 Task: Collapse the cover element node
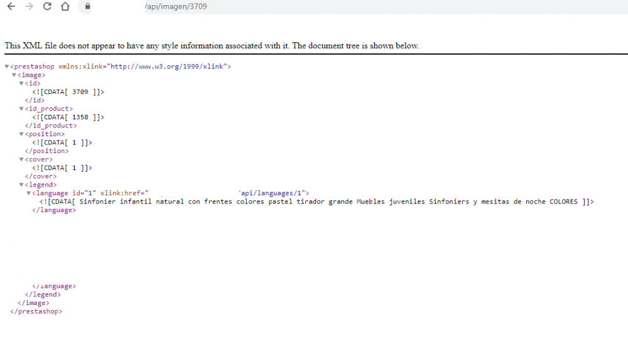21,159
